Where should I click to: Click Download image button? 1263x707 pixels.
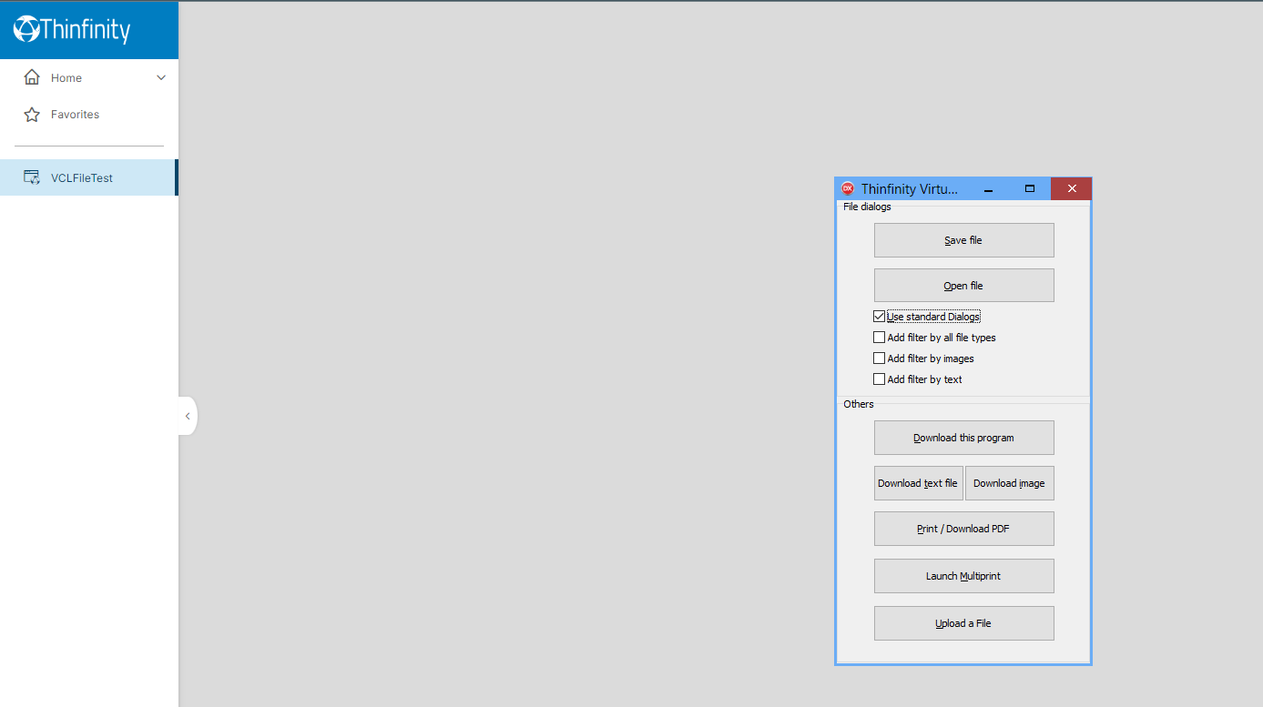click(x=1010, y=483)
